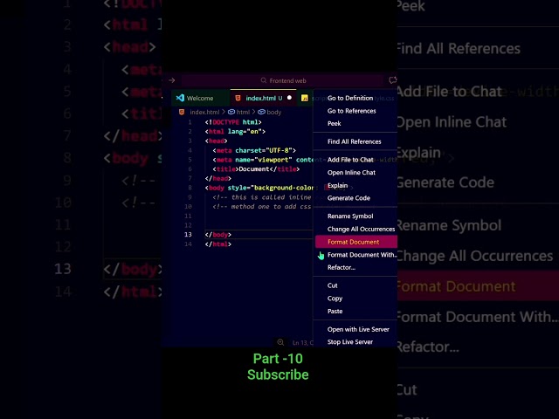Click the 'this is called inline' comment
The width and height of the screenshot is (559, 419).
[x=262, y=197]
